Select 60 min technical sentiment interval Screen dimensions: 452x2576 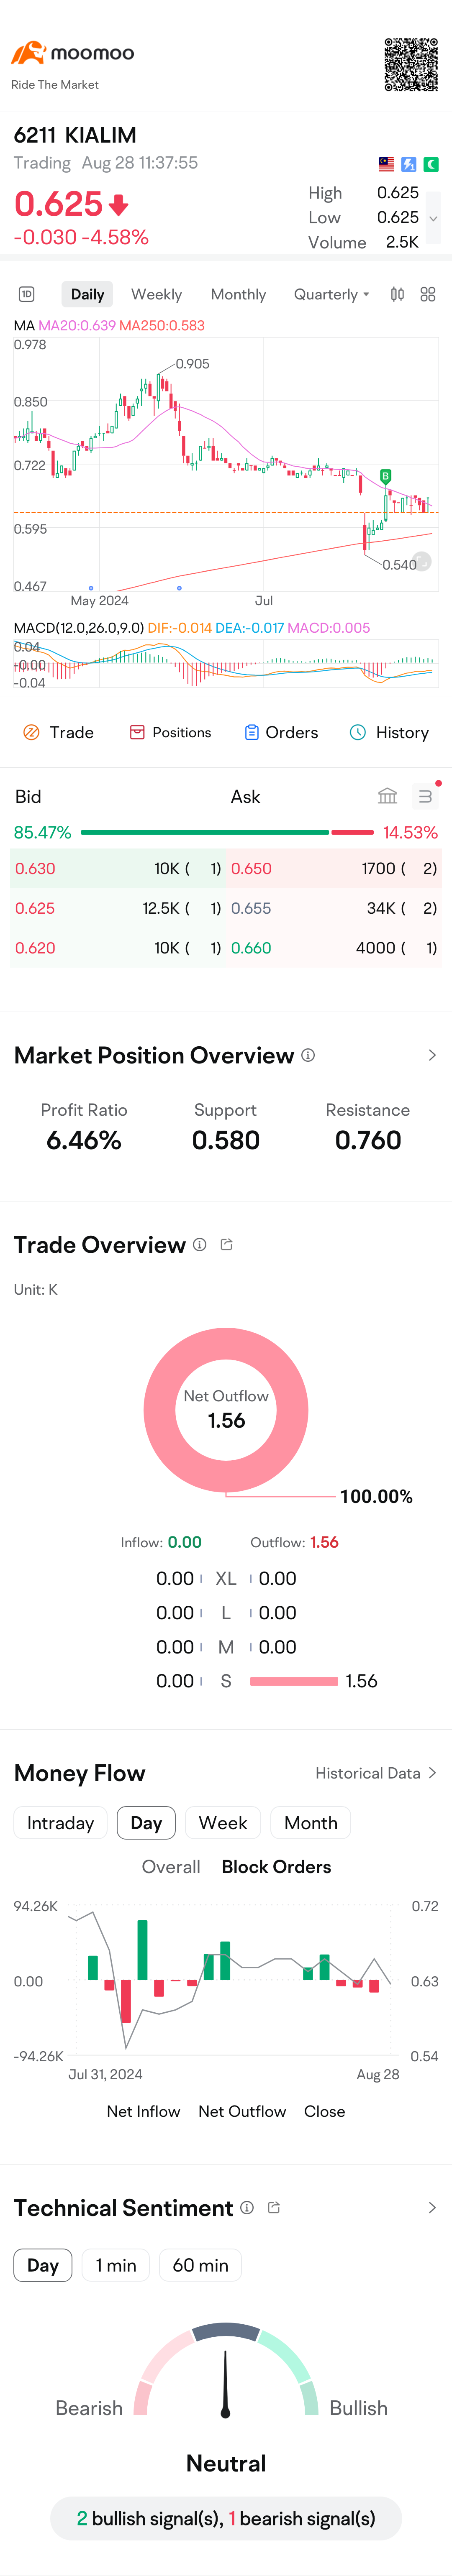click(x=200, y=2265)
